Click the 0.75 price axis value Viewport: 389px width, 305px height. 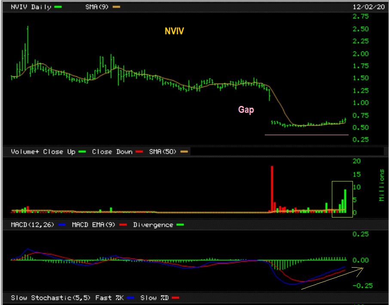tap(361, 115)
